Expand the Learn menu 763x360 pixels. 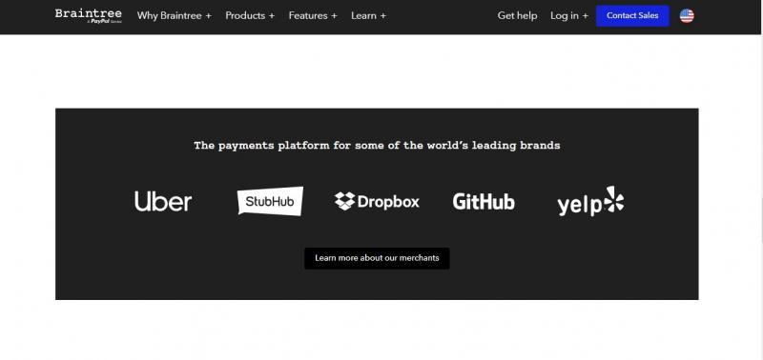(x=368, y=15)
